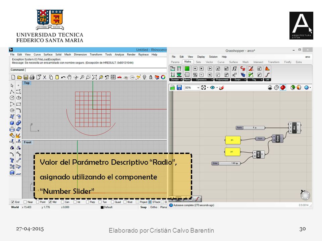Enable the Quad object snap checkbox
Viewport: 322px width, 241px height.
112,202
